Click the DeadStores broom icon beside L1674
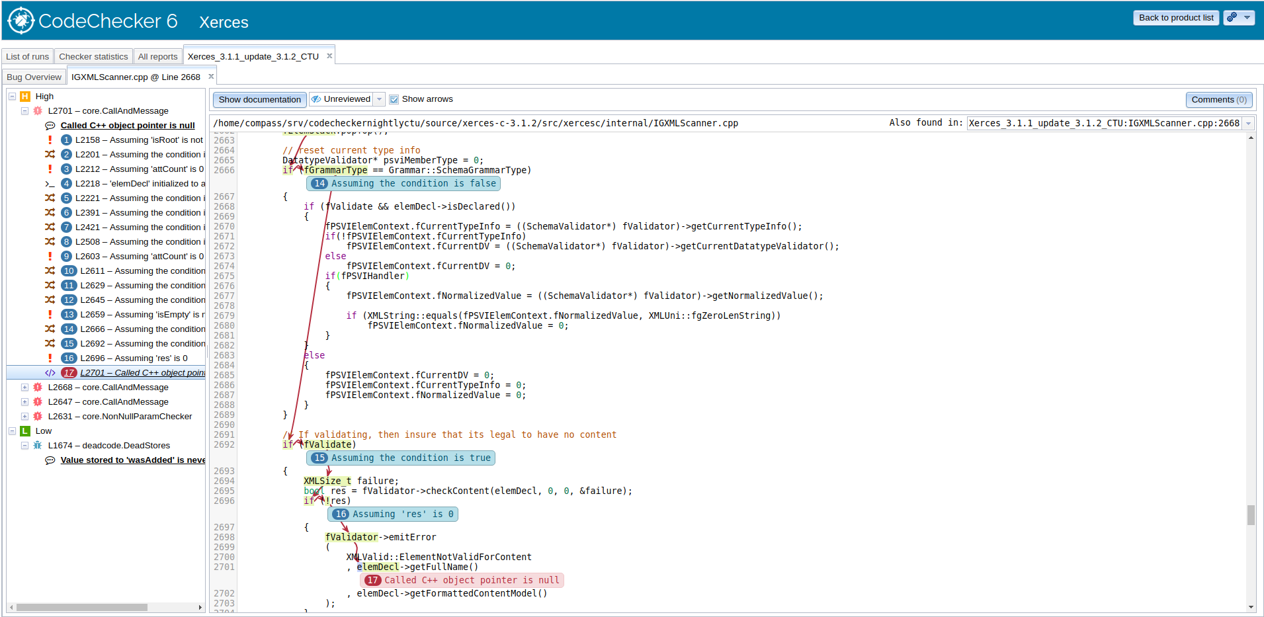This screenshot has height=617, width=1264. click(x=38, y=445)
